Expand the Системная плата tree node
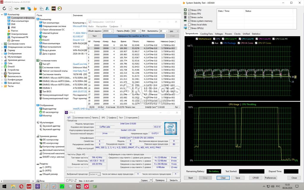 (x=2, y=44)
